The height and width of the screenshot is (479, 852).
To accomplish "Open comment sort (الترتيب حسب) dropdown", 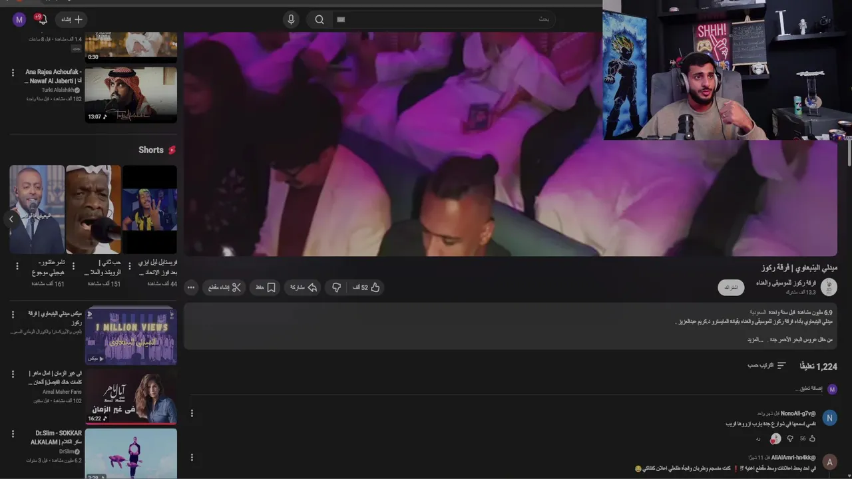I will coord(767,366).
